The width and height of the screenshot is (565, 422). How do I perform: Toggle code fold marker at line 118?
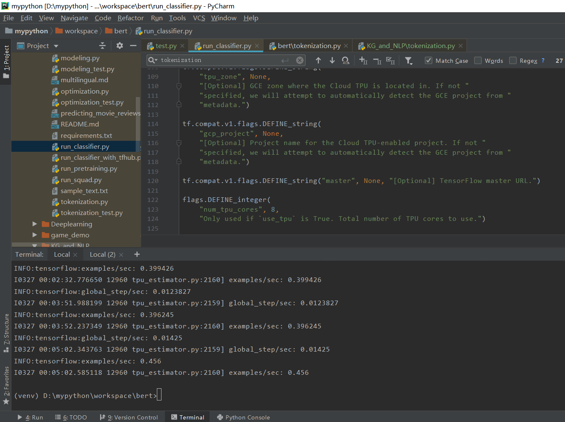pyautogui.click(x=179, y=161)
